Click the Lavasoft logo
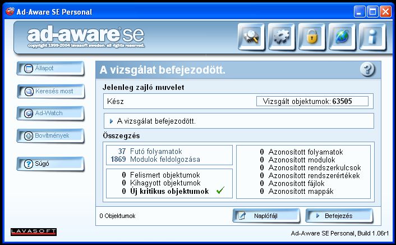 coord(34,232)
